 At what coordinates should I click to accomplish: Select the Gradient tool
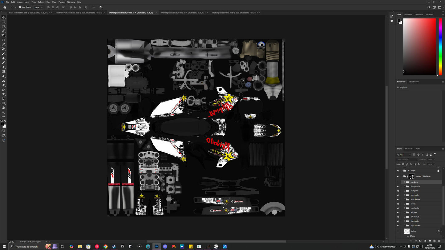(3, 72)
